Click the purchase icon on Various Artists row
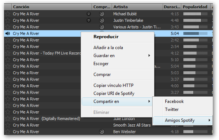This screenshot has height=140, width=219. click(x=102, y=27)
